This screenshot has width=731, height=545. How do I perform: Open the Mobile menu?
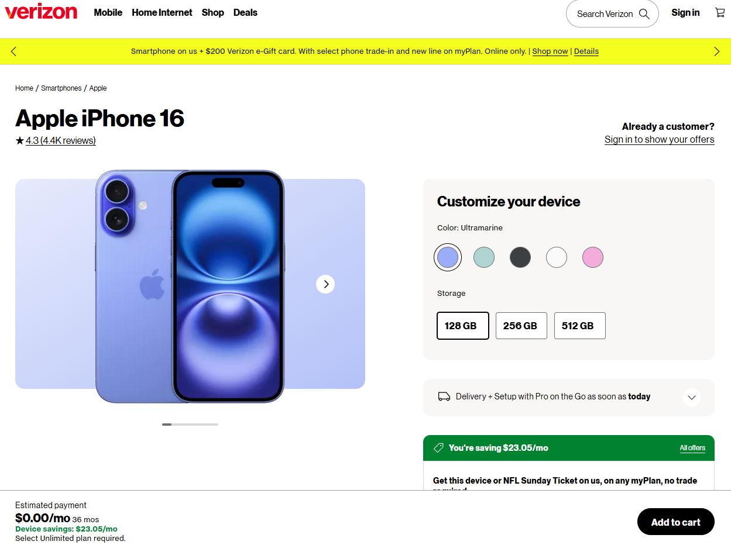[x=108, y=13]
